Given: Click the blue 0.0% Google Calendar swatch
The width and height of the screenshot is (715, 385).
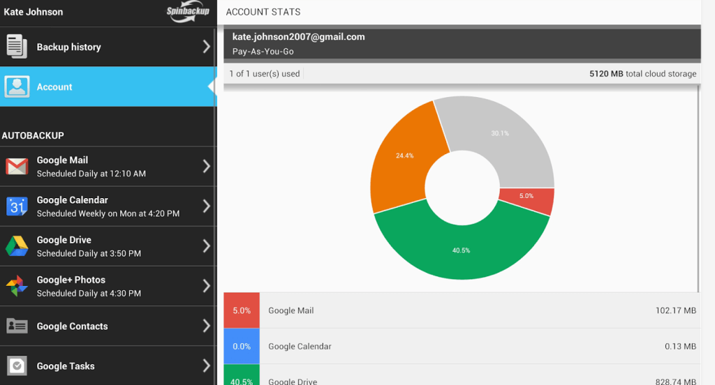Looking at the screenshot, I should pyautogui.click(x=242, y=346).
